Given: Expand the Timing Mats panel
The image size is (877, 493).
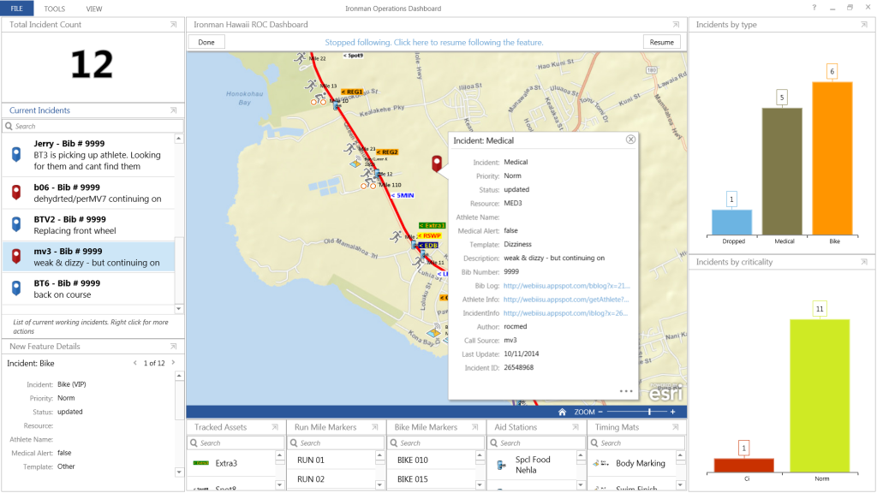Looking at the screenshot, I should point(675,427).
